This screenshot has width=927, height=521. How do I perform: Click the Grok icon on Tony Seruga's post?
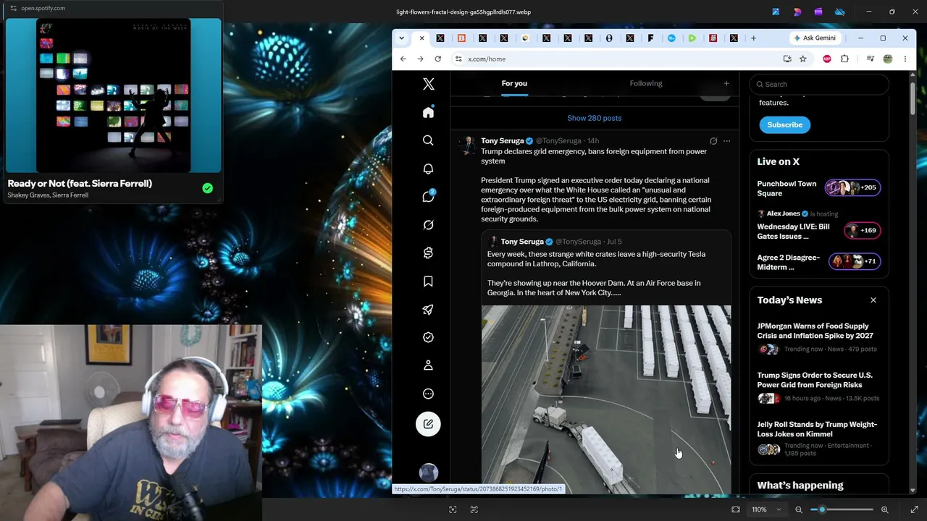(713, 141)
